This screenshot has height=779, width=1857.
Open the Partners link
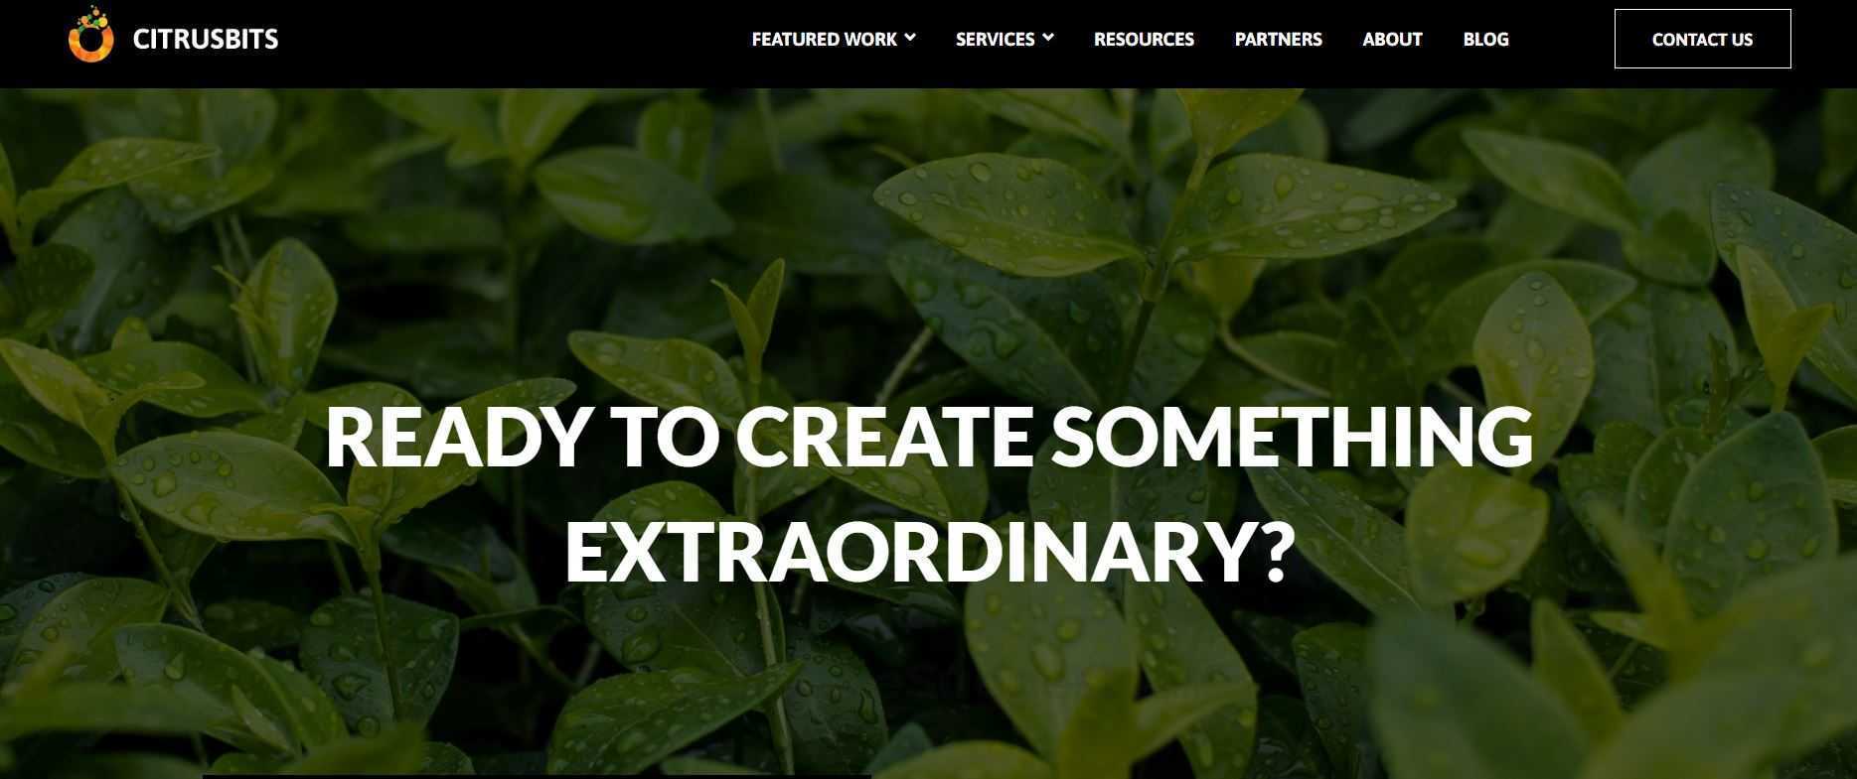click(x=1278, y=39)
